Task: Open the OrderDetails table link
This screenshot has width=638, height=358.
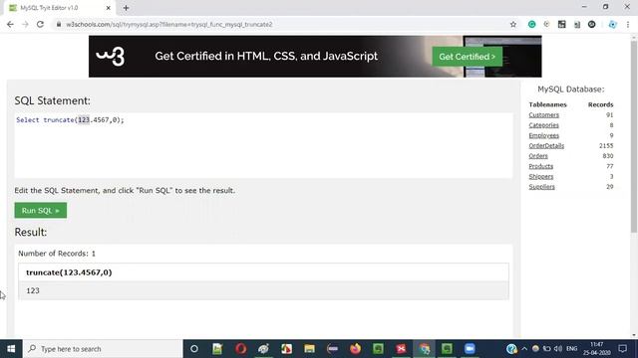Action: (546, 145)
